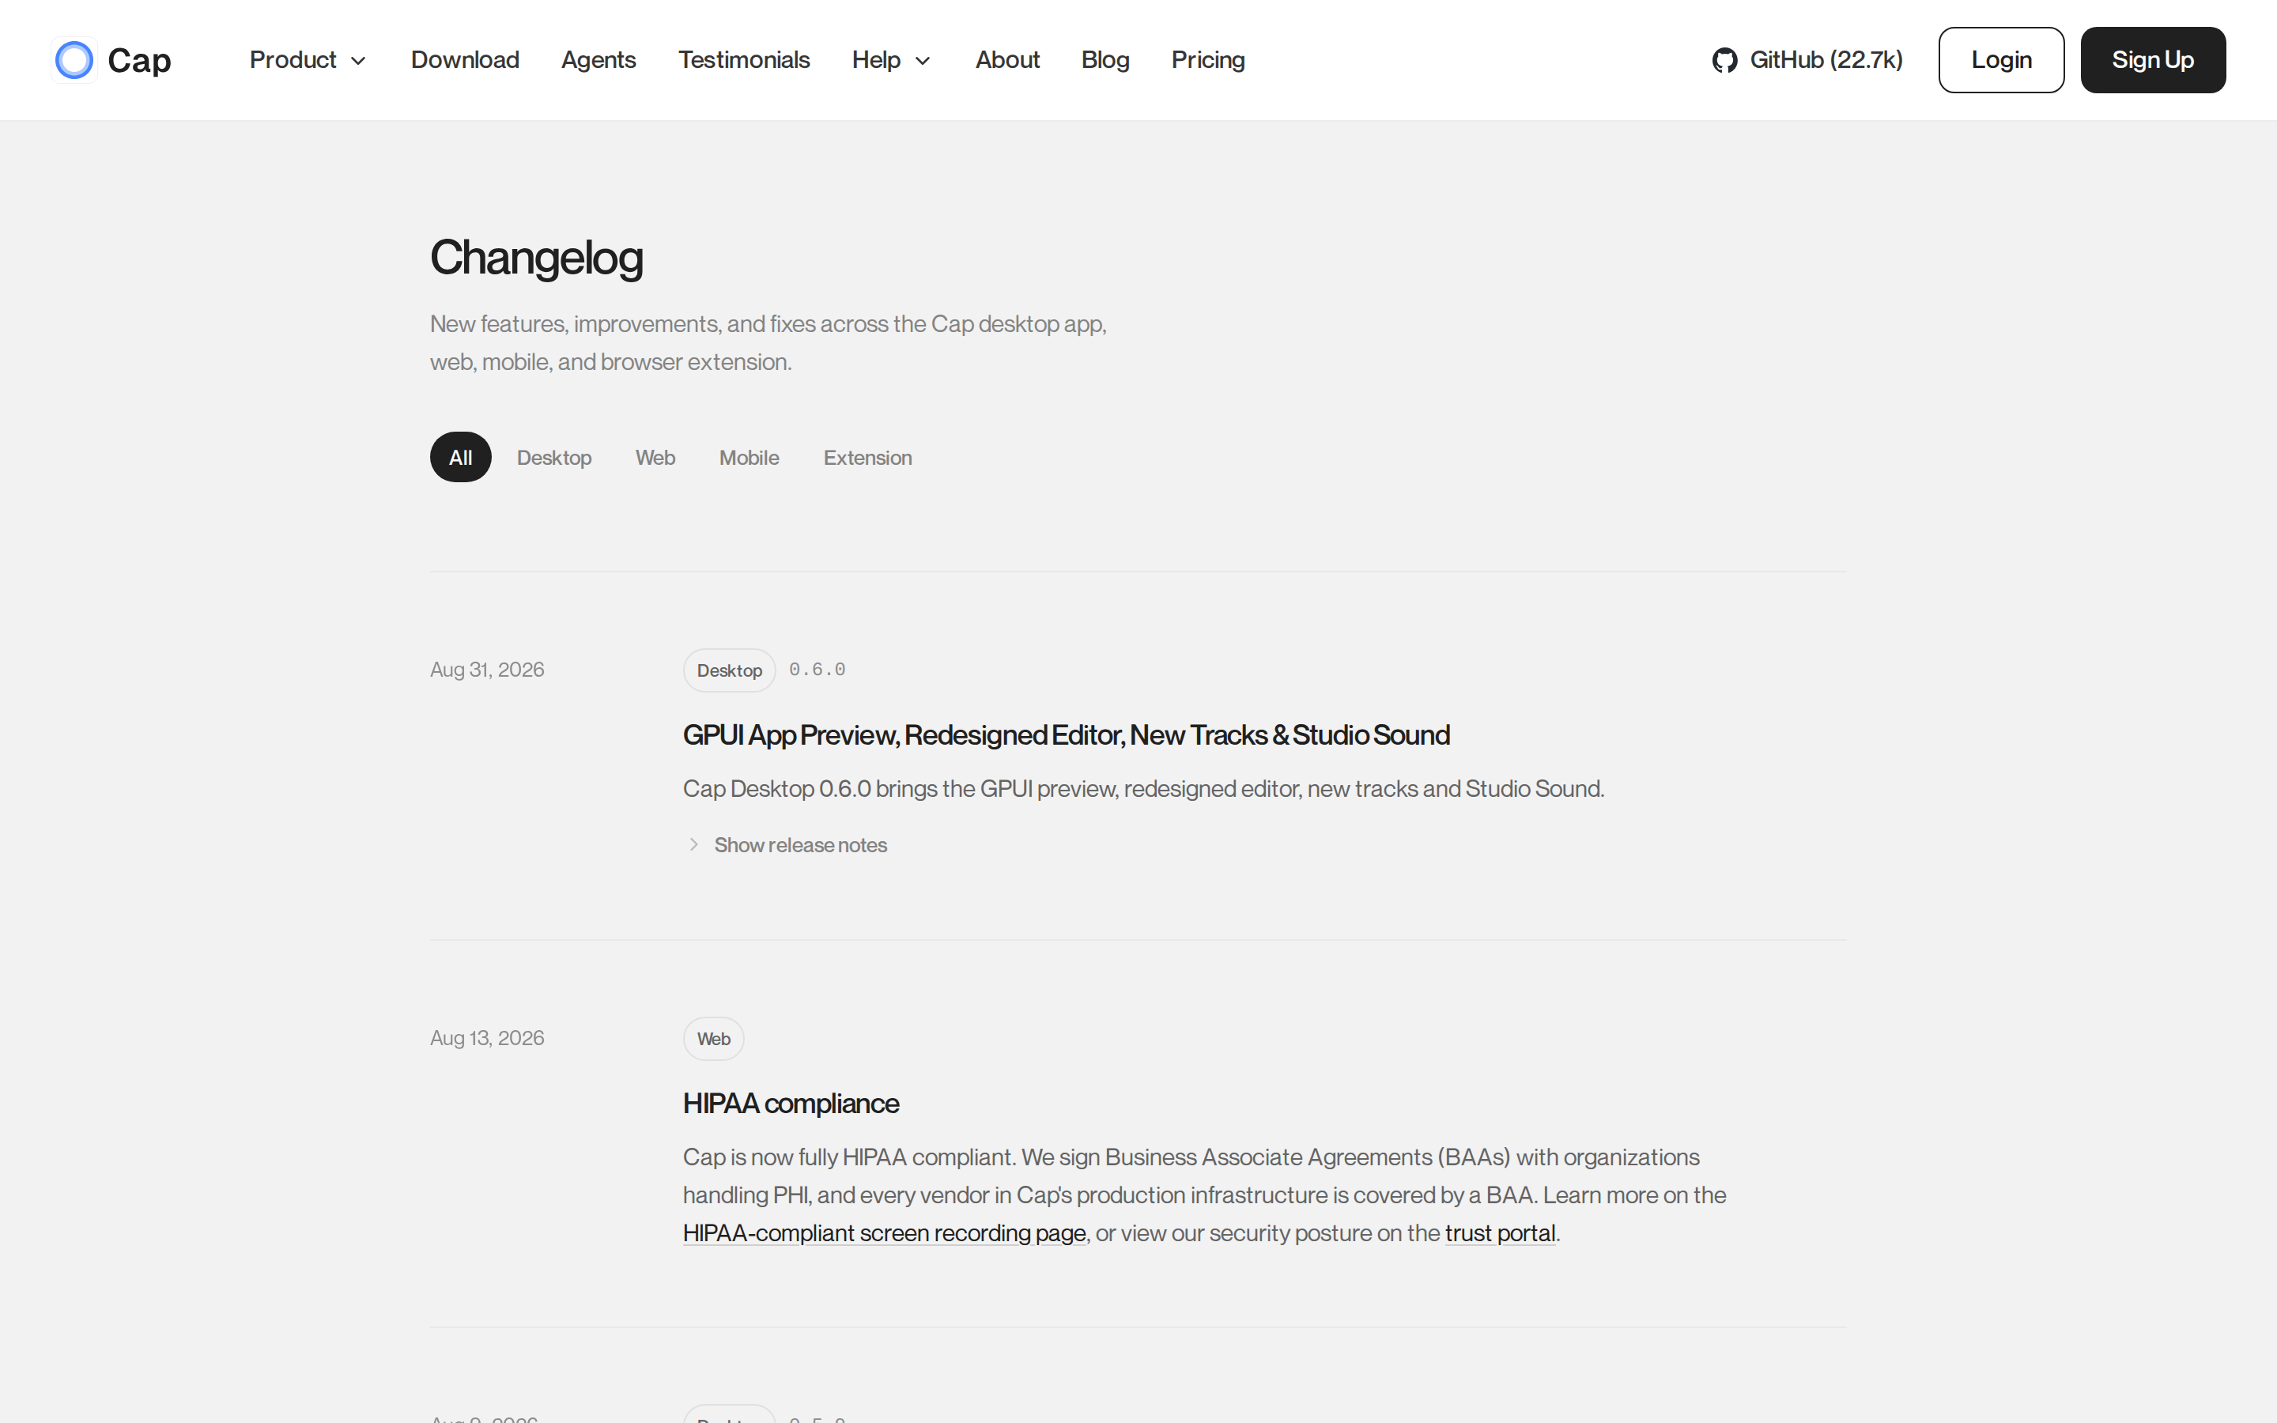Open the trust portal link
2277x1423 pixels.
1500,1233
